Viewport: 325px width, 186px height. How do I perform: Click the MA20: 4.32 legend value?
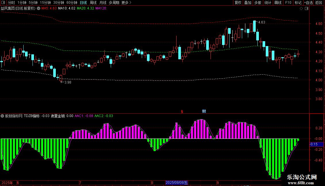point(85,8)
